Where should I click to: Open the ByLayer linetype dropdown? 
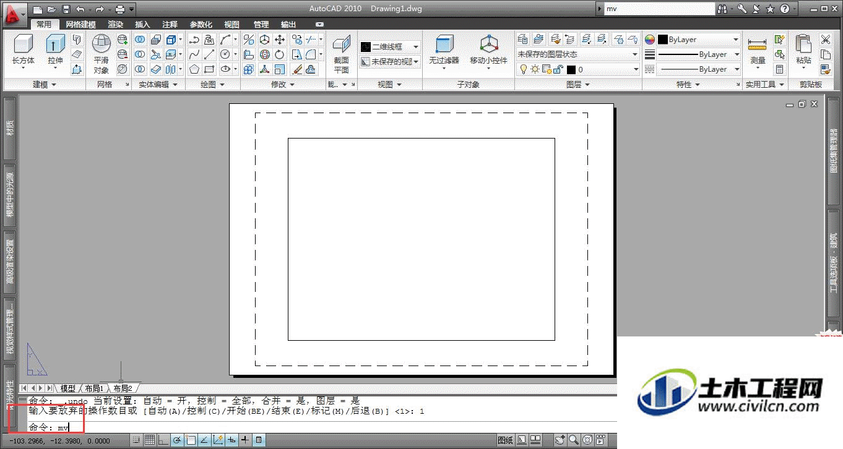699,69
